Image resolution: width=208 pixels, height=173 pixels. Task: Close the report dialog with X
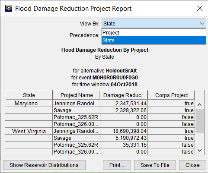pos(200,8)
